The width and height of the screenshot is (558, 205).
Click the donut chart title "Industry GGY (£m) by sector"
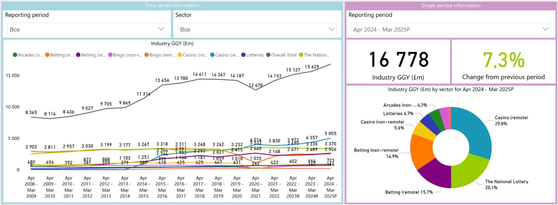[x=451, y=89]
